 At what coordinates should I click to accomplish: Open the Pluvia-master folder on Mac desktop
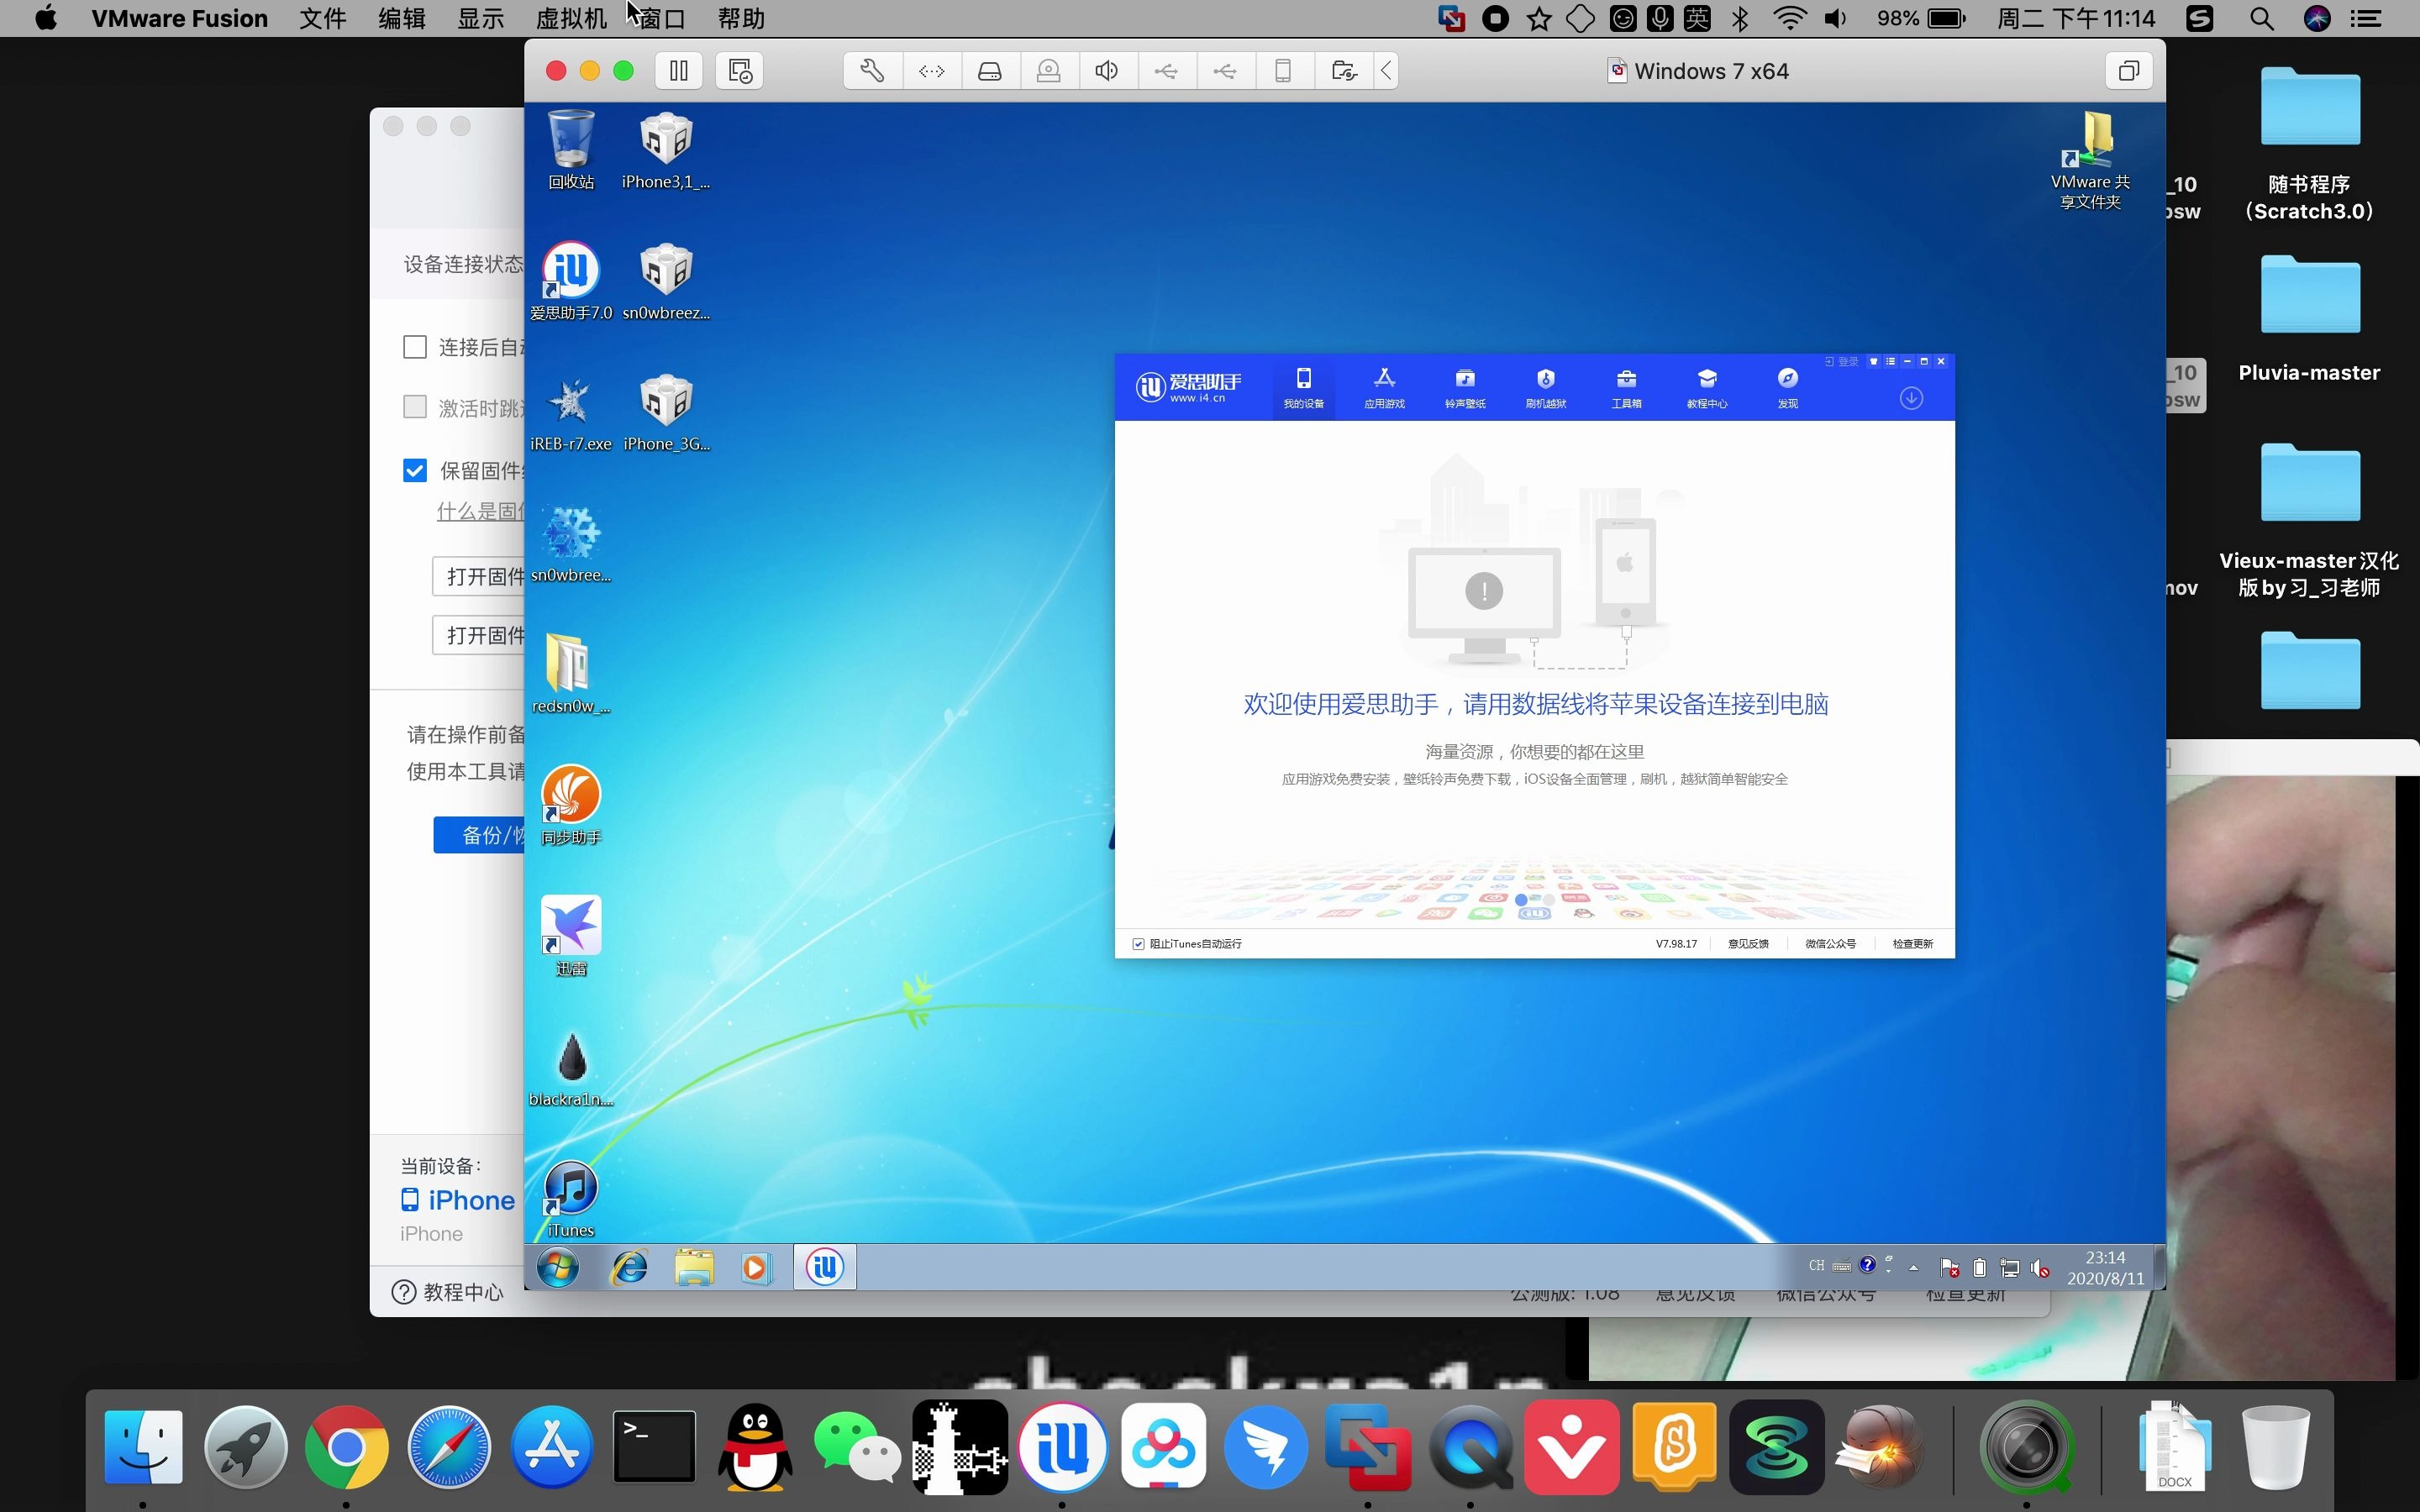2309,320
